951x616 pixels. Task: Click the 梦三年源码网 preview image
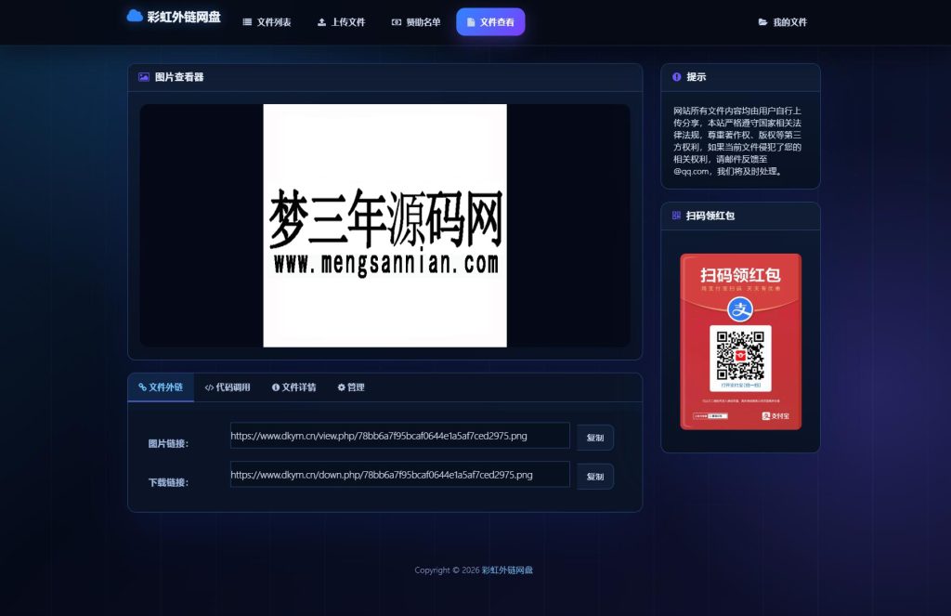pyautogui.click(x=385, y=226)
